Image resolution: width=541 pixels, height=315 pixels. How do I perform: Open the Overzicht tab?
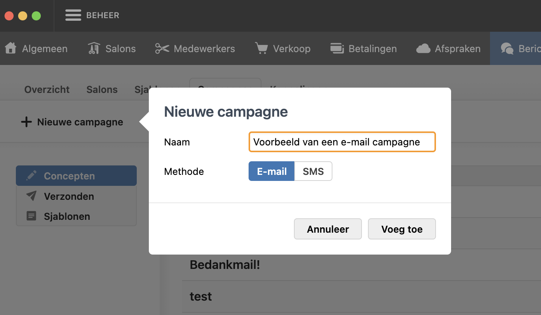point(47,90)
